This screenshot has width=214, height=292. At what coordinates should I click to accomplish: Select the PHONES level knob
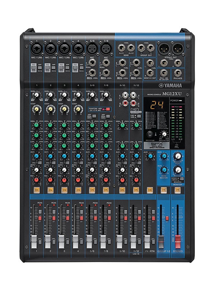178,170
